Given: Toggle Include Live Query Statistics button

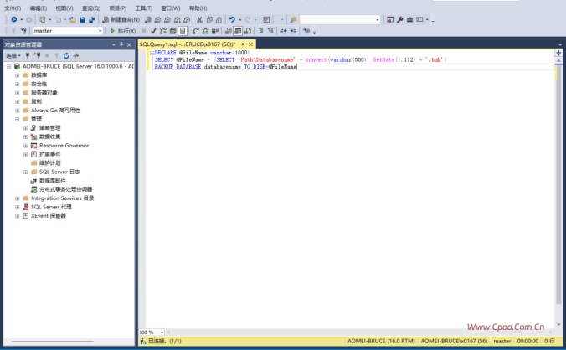Looking at the screenshot, I should (x=205, y=31).
